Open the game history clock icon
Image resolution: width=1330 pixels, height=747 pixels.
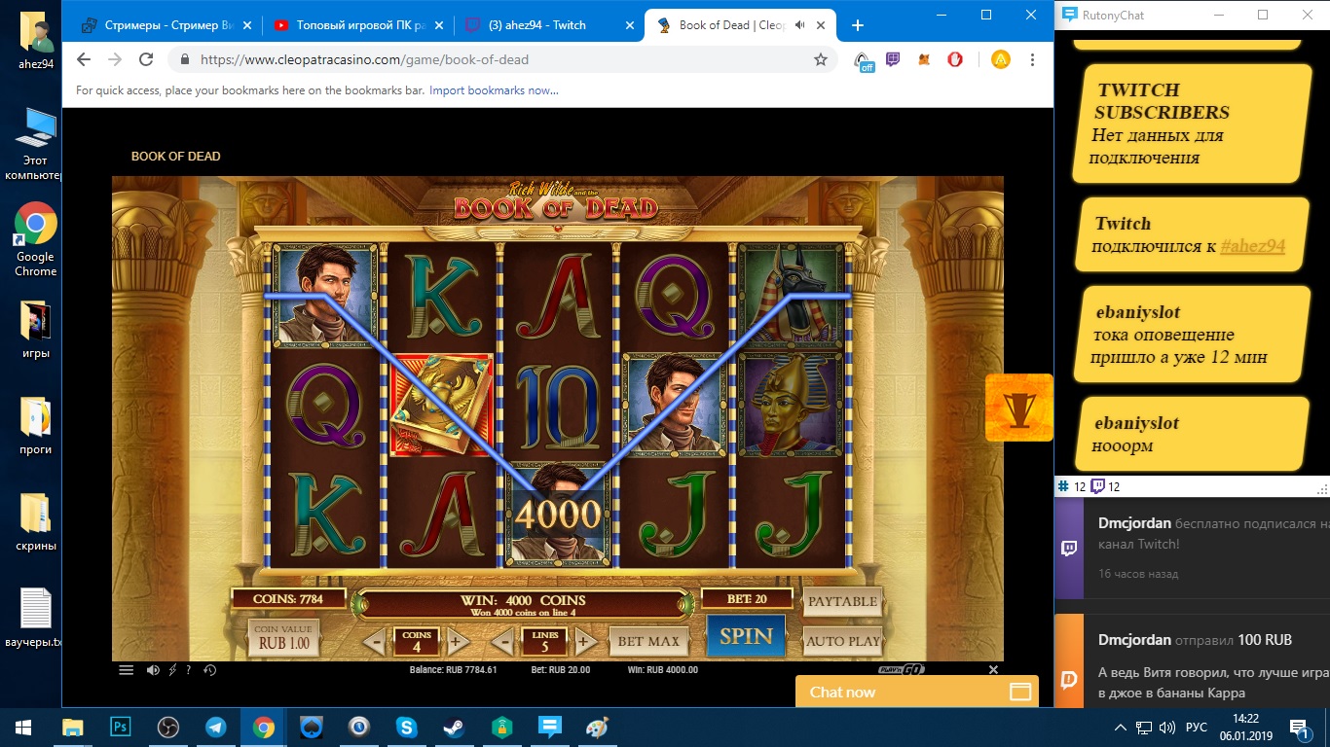point(209,670)
